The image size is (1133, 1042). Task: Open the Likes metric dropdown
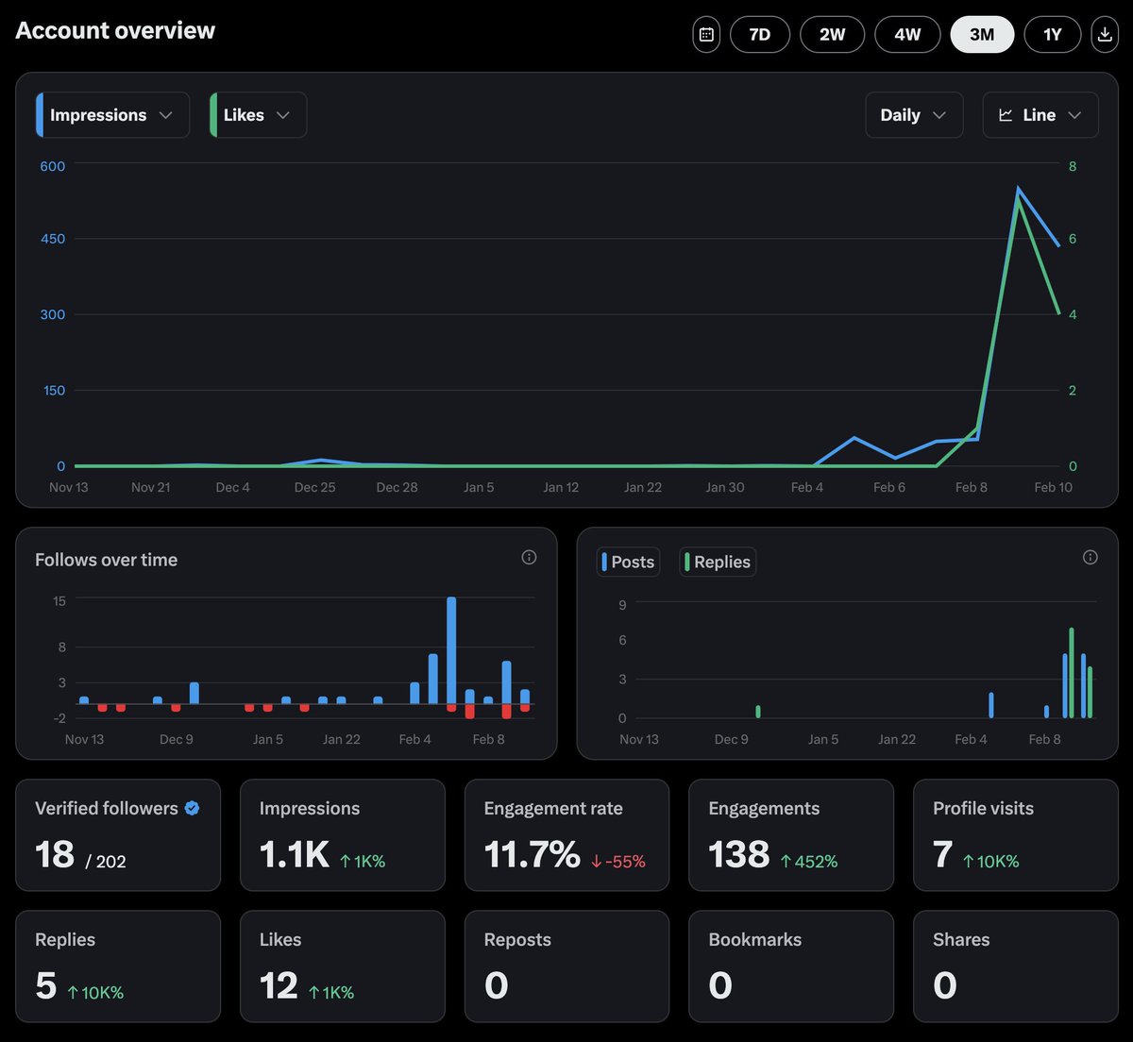point(257,114)
